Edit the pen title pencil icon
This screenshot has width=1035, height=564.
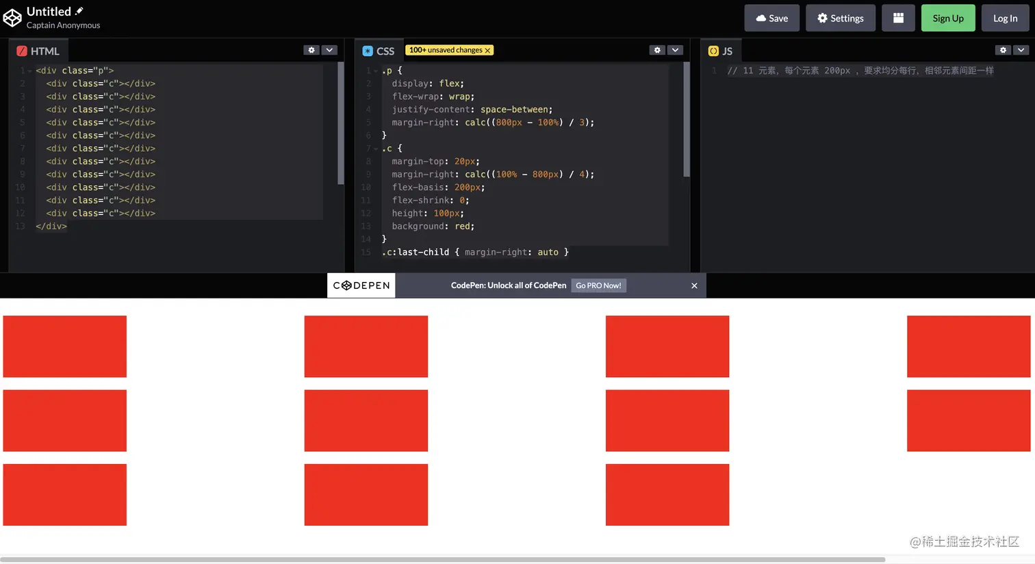[x=79, y=11]
